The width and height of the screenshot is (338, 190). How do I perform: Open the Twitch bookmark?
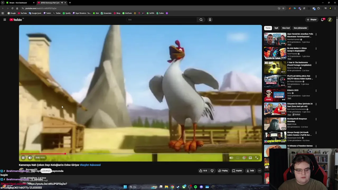[x=47, y=13]
